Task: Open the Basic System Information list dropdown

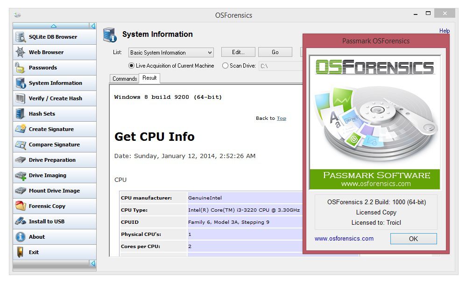Action: (x=171, y=53)
